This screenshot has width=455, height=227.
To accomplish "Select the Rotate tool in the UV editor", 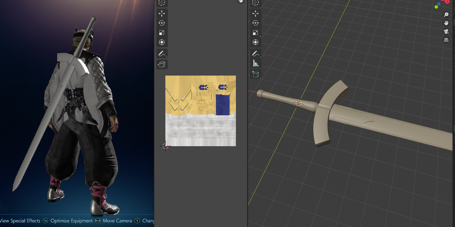I will (x=162, y=23).
